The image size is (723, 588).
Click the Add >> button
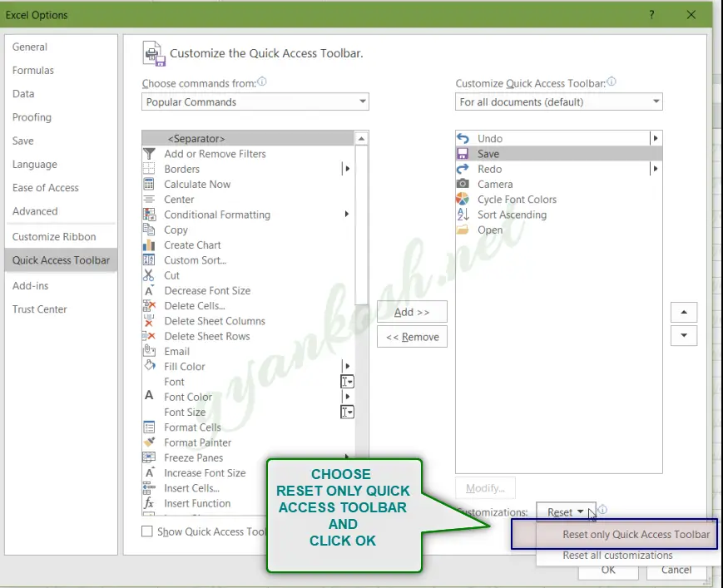[x=412, y=312]
